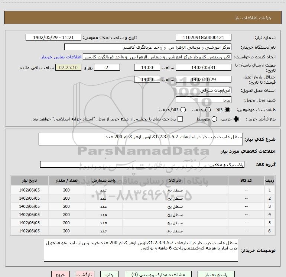Viewport: 286px width, 277px height.
Task: Click the عدد unit in row 3
Action: (103, 206)
